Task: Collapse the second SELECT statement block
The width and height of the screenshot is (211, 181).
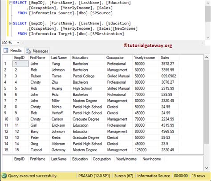Action: coord(11,24)
